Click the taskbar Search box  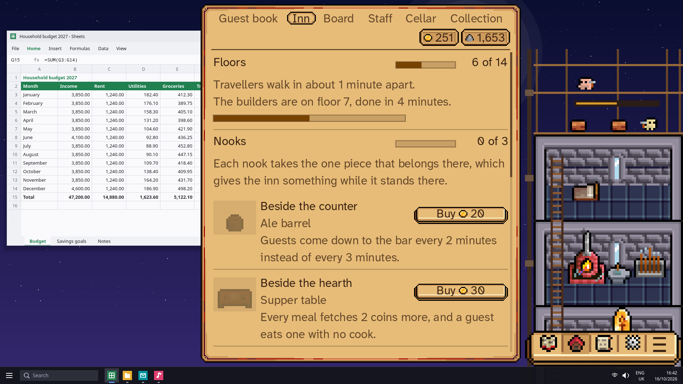pyautogui.click(x=59, y=375)
